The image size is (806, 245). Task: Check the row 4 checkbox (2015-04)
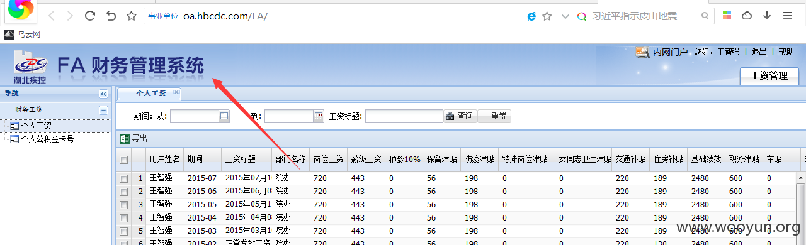(124, 217)
